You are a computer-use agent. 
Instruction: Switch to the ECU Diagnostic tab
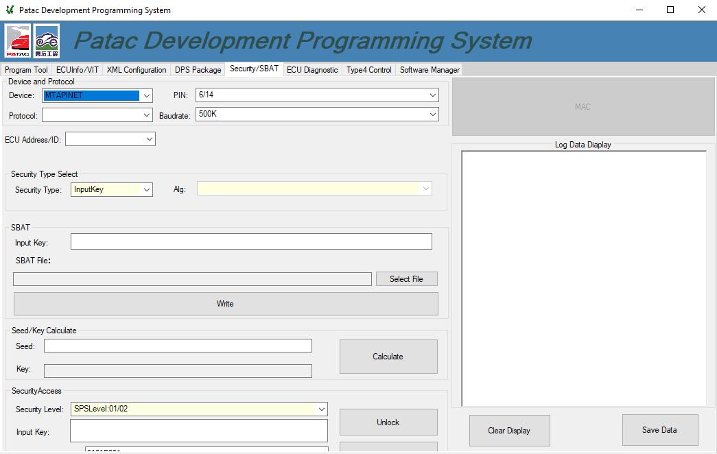tap(312, 69)
